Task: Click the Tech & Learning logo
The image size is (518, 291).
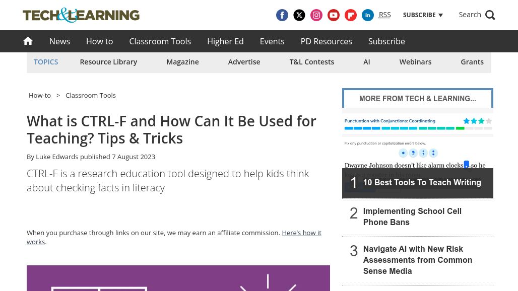Action: pos(81,15)
